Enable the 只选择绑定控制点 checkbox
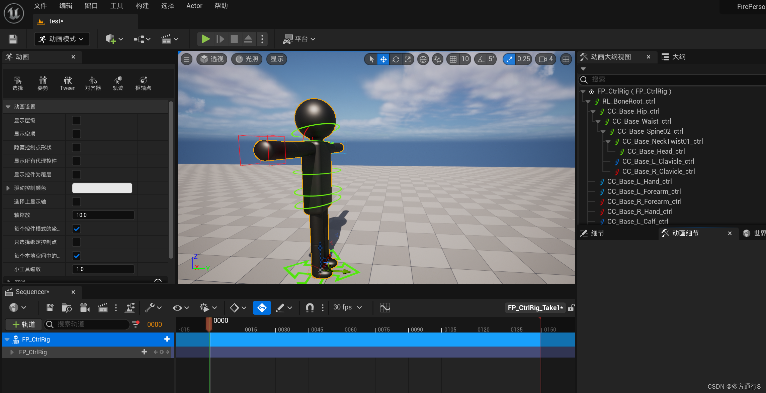 coord(77,242)
